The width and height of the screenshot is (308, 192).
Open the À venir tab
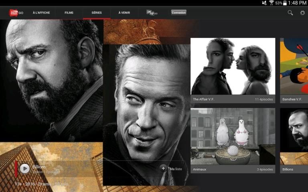pyautogui.click(x=124, y=13)
